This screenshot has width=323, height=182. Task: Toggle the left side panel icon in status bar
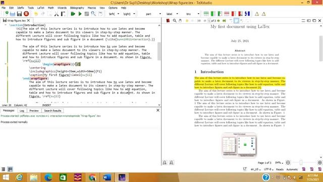coord(3,169)
